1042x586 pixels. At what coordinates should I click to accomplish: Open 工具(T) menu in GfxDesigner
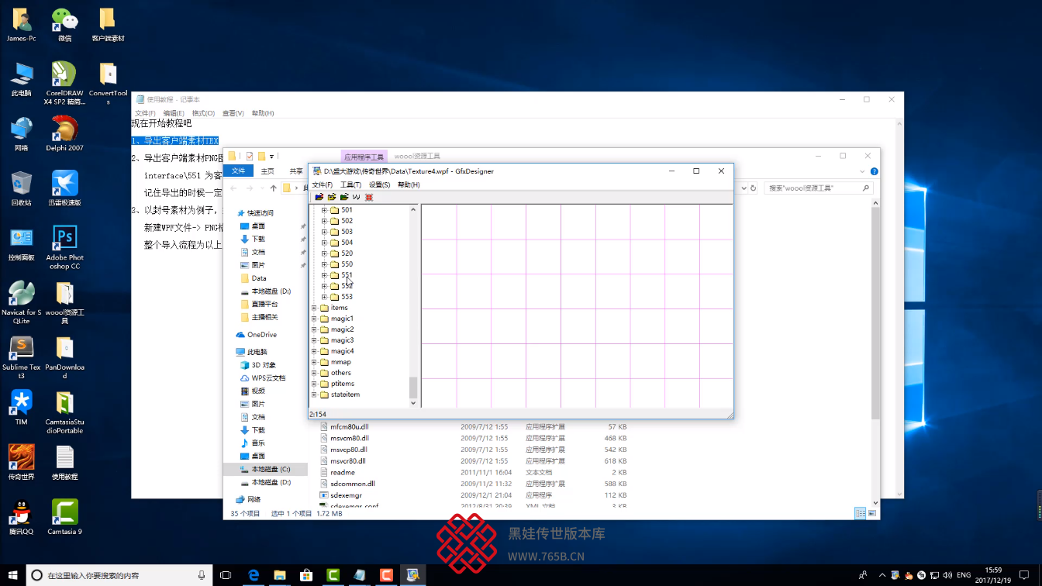(350, 185)
